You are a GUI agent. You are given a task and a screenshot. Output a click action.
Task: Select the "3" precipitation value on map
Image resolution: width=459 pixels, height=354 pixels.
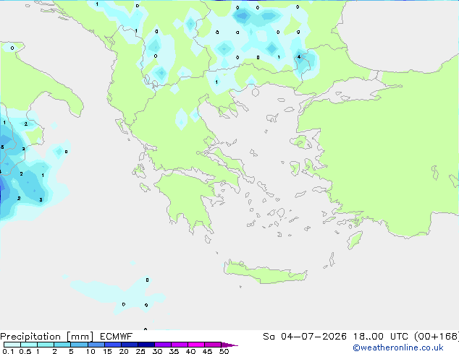click(41, 200)
